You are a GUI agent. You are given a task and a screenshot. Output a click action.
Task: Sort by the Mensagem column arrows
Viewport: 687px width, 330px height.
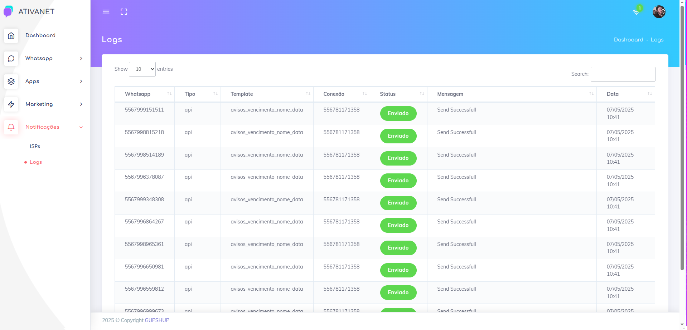coord(591,94)
